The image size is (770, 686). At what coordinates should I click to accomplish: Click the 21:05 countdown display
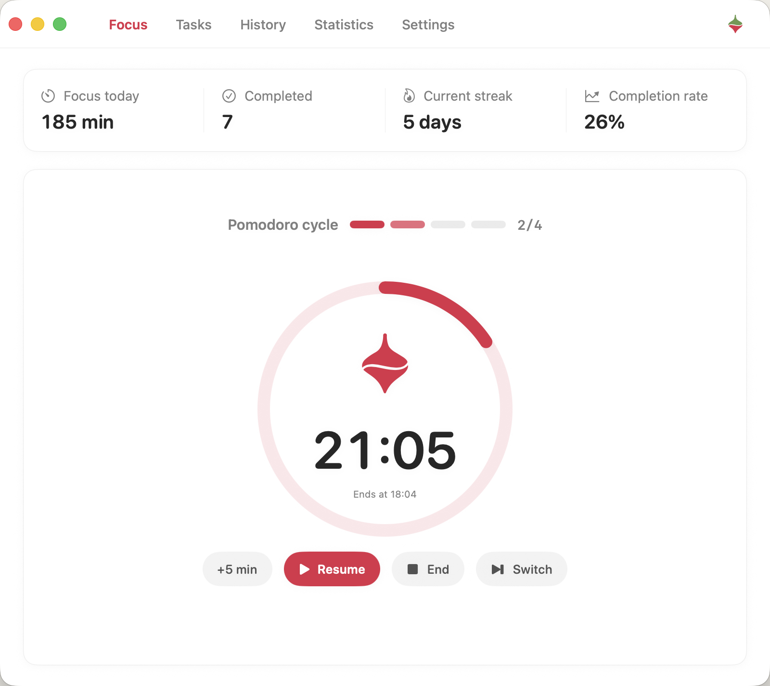[x=385, y=450]
